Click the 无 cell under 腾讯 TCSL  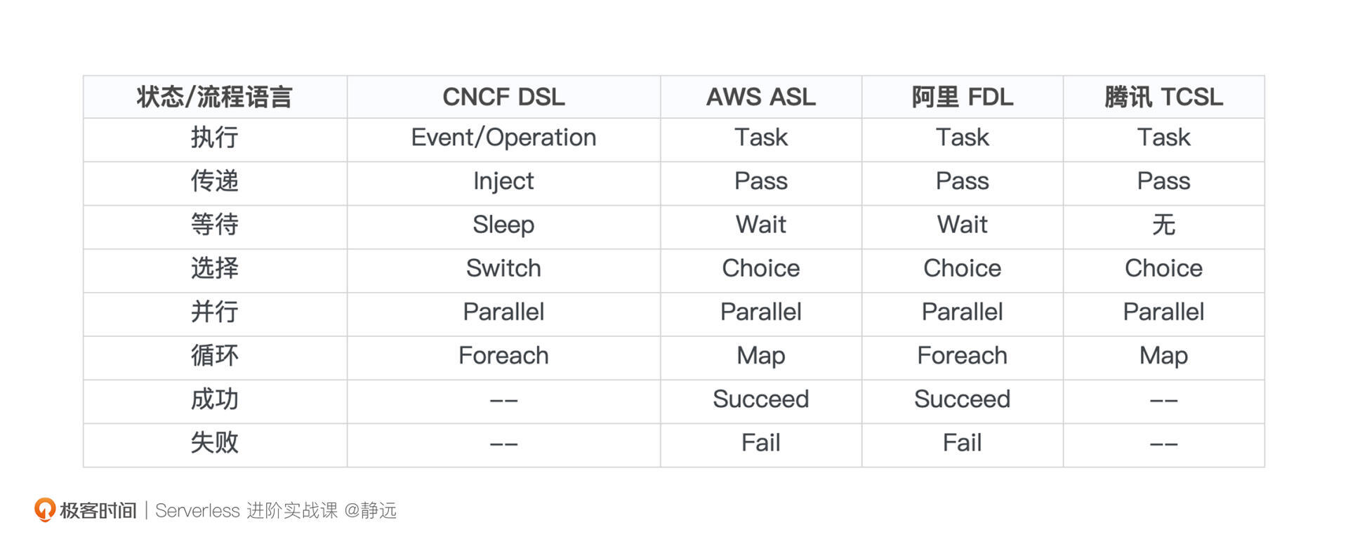click(x=1163, y=225)
